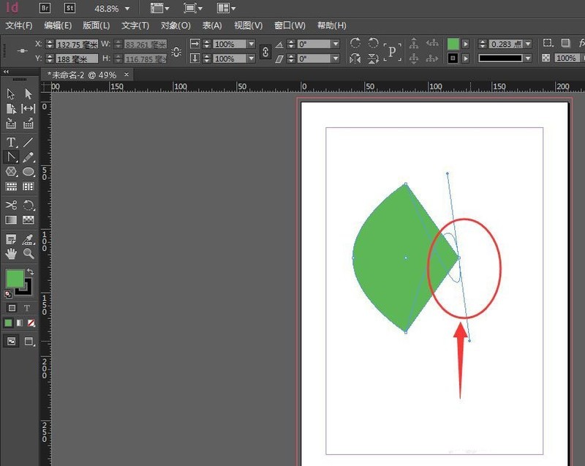Open the scale X percentage dropdown
Image resolution: width=585 pixels, height=466 pixels.
click(x=252, y=44)
